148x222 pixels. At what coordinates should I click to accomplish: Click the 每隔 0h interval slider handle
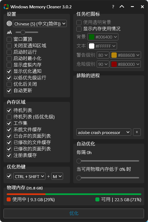[x=79, y=161]
